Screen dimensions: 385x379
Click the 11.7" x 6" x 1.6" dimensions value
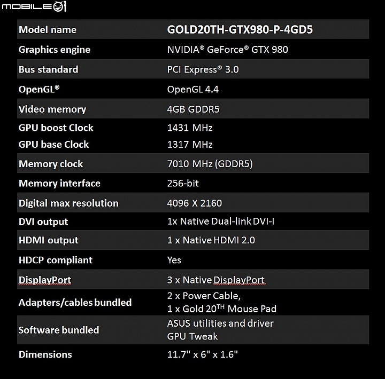click(x=202, y=354)
